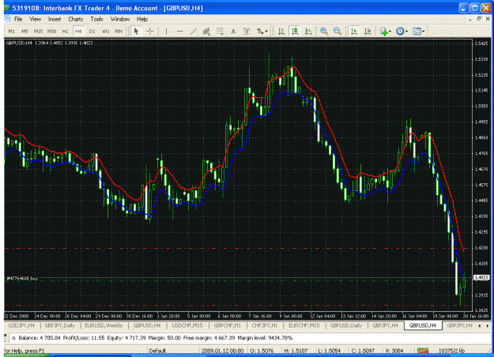Viewport: 494px width, 357px height.
Task: Select the Fibonacci retracement tool
Action: [x=220, y=31]
